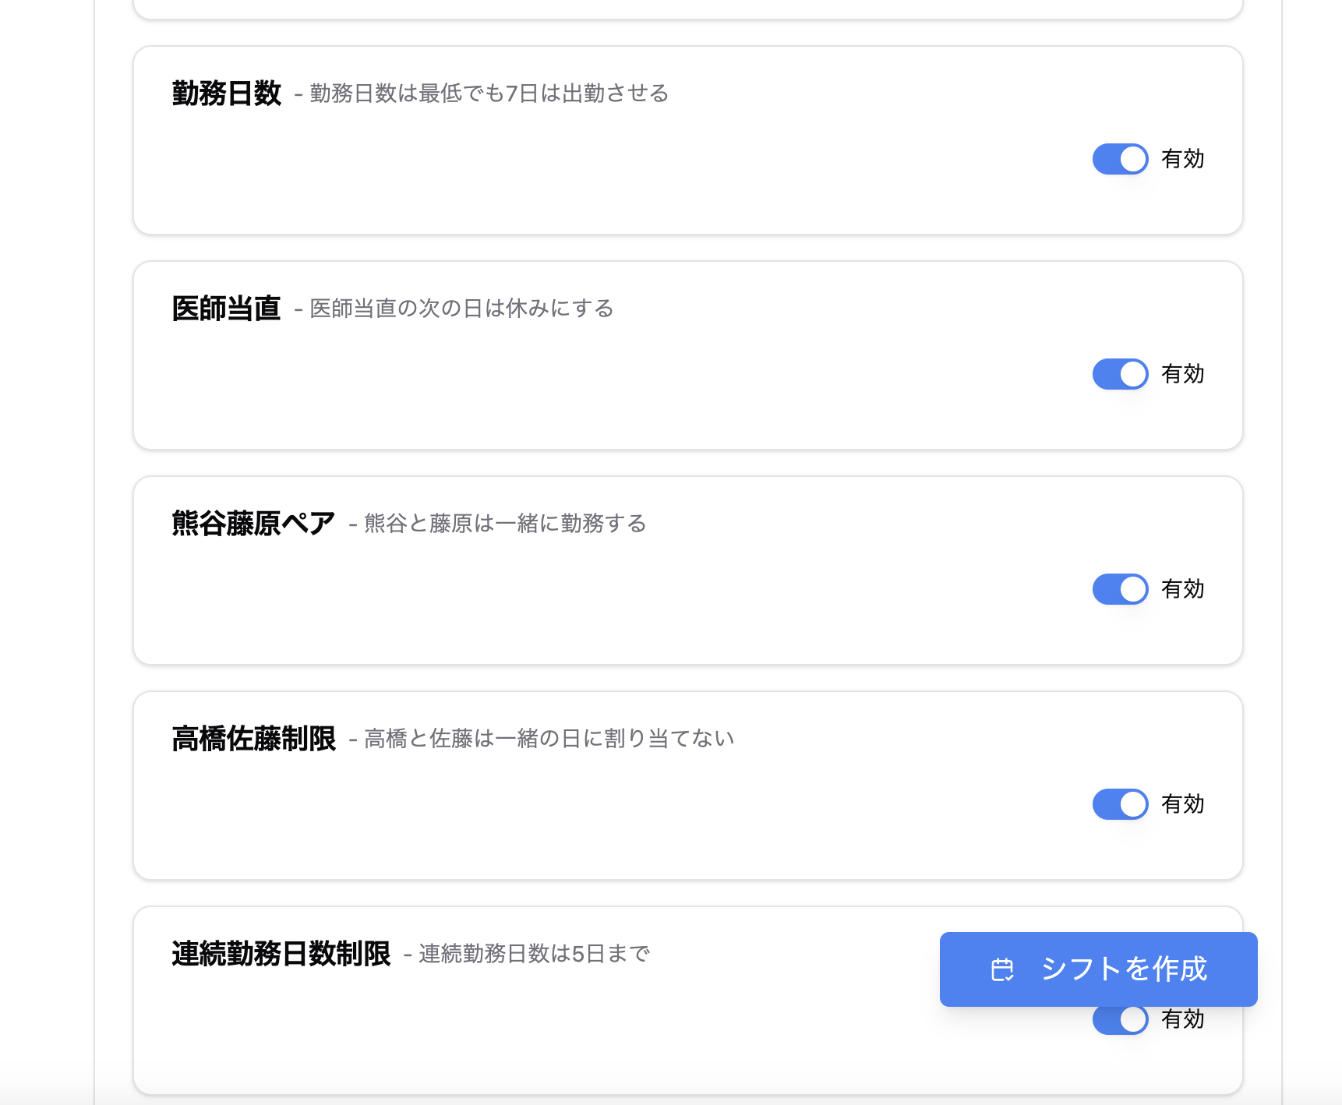Click the 有効 label beside 勤務日数 toggle

coord(1182,158)
